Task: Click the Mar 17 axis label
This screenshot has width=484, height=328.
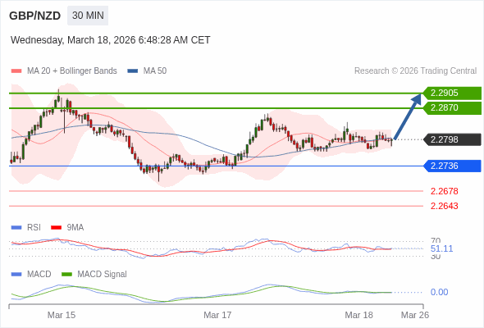Action: (x=217, y=315)
